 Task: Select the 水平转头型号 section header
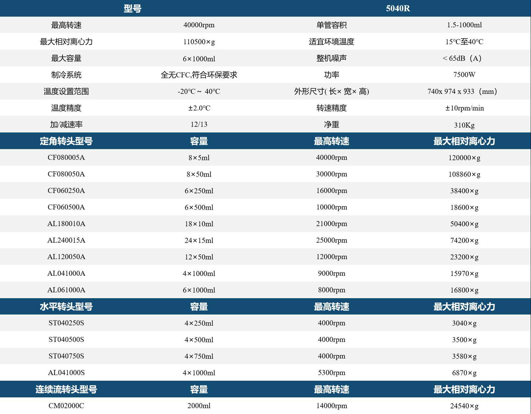tap(66, 307)
